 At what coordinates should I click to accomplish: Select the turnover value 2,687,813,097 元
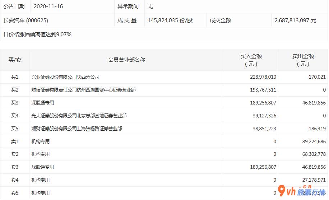pyautogui.click(x=295, y=20)
